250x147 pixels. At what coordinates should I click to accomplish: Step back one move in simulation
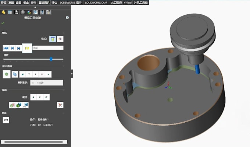12,48
